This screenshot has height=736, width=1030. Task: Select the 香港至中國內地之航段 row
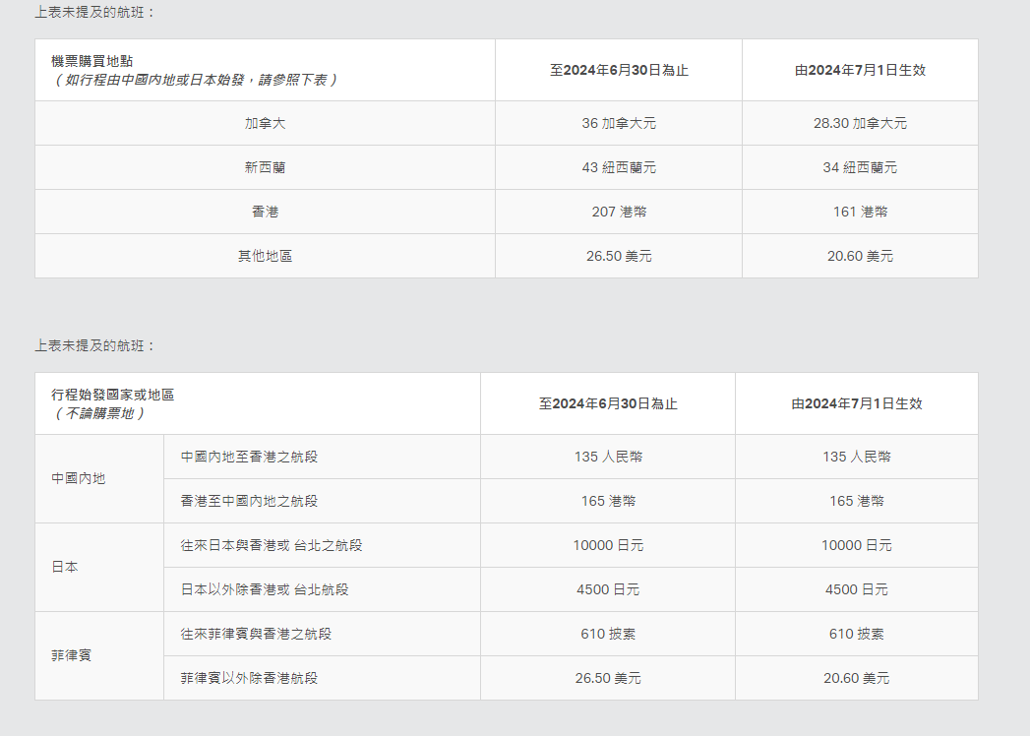[250, 501]
